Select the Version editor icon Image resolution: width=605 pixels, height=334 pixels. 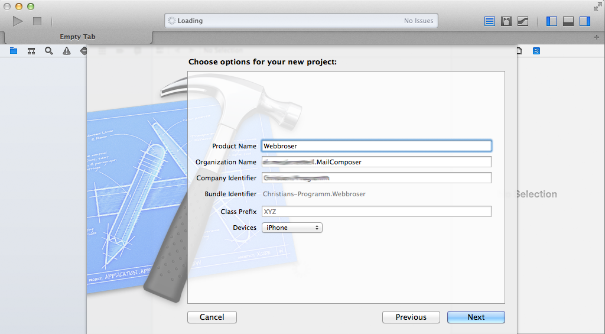pos(523,21)
